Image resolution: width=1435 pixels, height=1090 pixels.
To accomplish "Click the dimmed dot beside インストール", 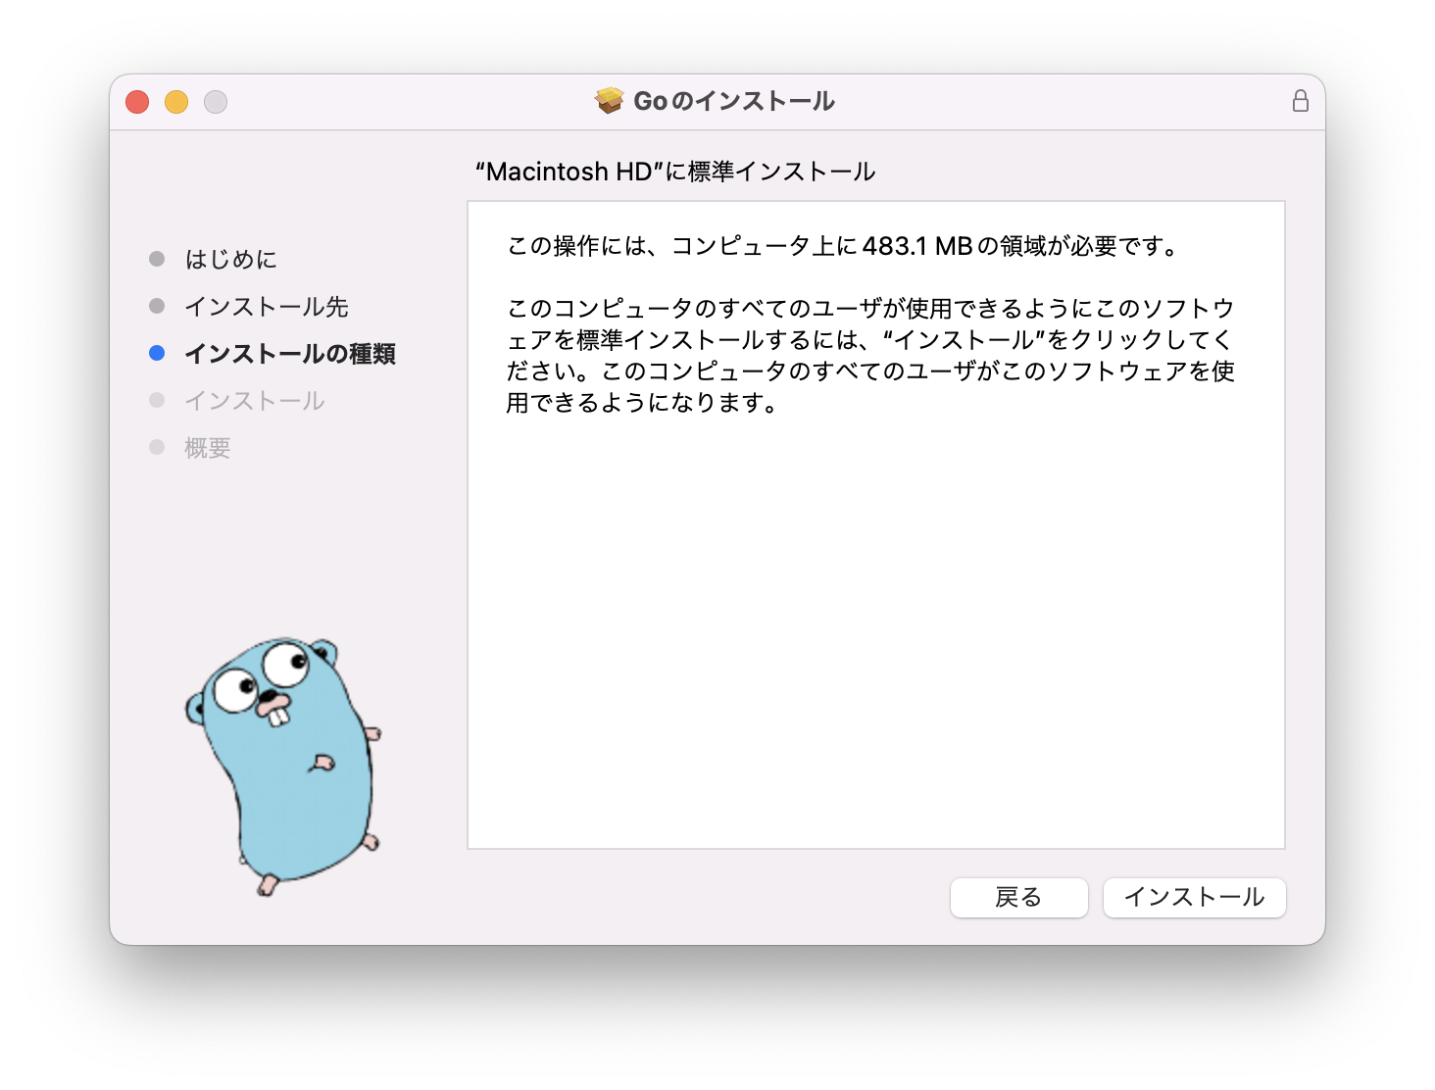I will [157, 400].
